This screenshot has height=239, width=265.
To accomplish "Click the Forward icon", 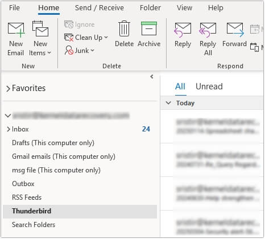I will [x=235, y=30].
